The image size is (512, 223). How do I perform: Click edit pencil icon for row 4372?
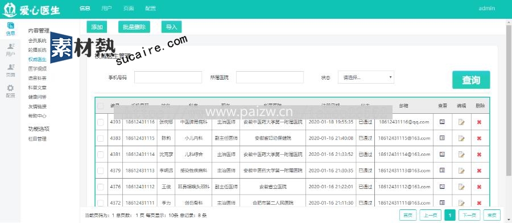461,203
